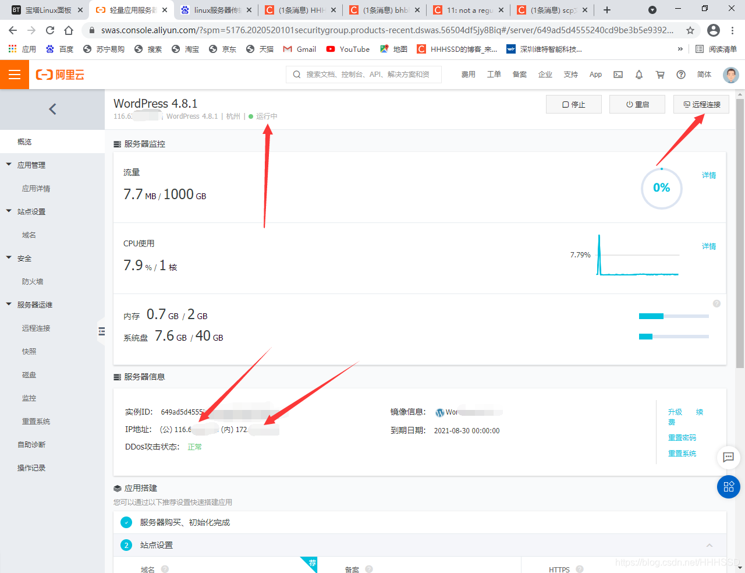Collapse 站点设置 sidebar section
This screenshot has width=745, height=573.
(x=9, y=211)
